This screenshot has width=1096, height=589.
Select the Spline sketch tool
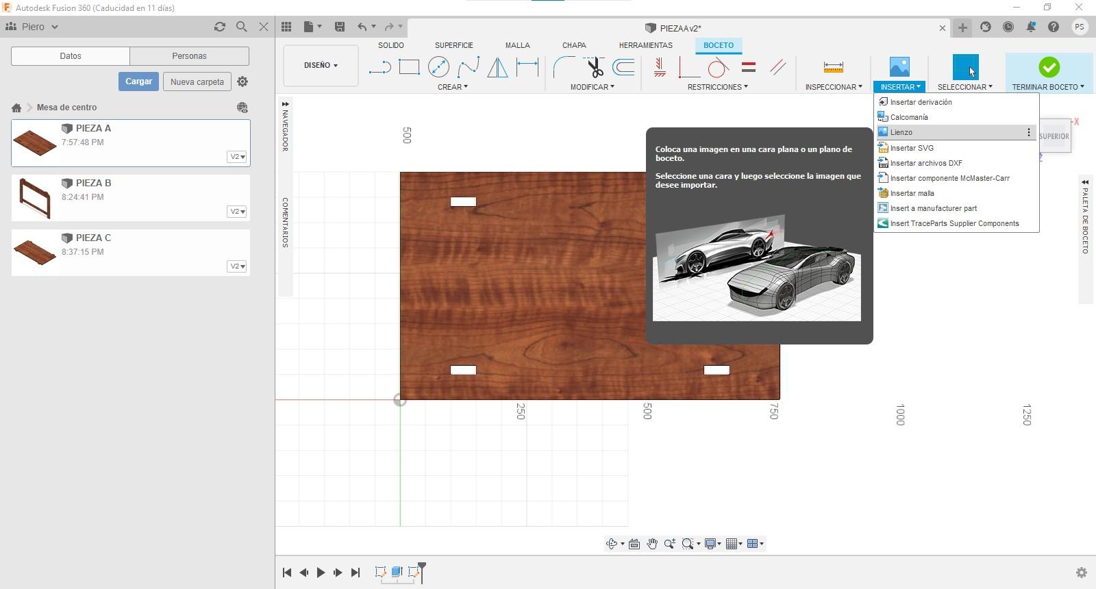coord(469,67)
